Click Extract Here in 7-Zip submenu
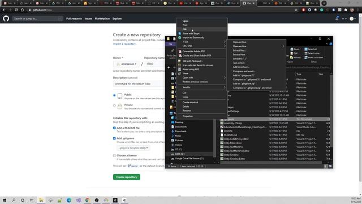Screen dimensions: 362x204 (x=256, y=54)
